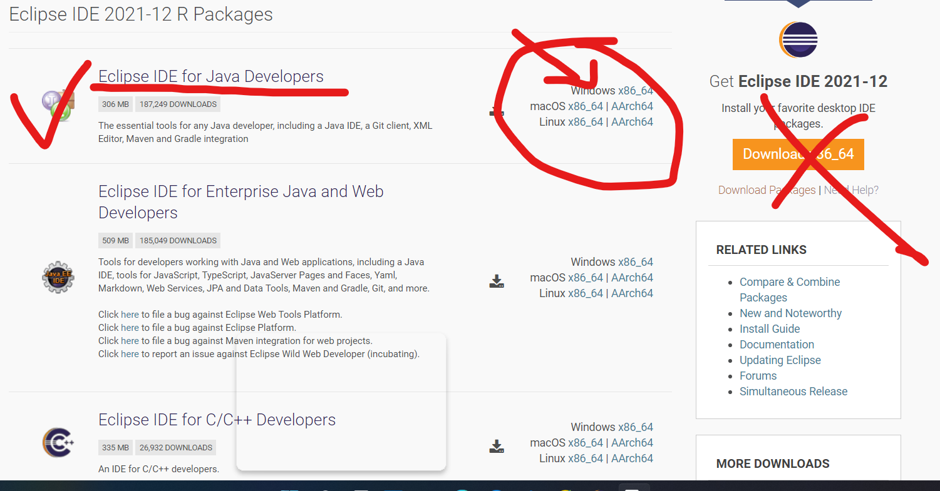Image resolution: width=940 pixels, height=491 pixels.
Task: Choose Linux x86_64 for Enterprise Java package
Action: click(586, 293)
